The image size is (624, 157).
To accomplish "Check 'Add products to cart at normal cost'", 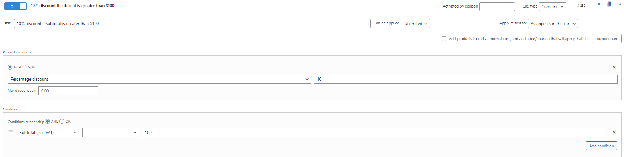I will click(444, 38).
